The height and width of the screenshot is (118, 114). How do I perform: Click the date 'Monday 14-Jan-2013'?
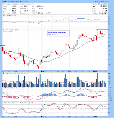tap(99, 4)
